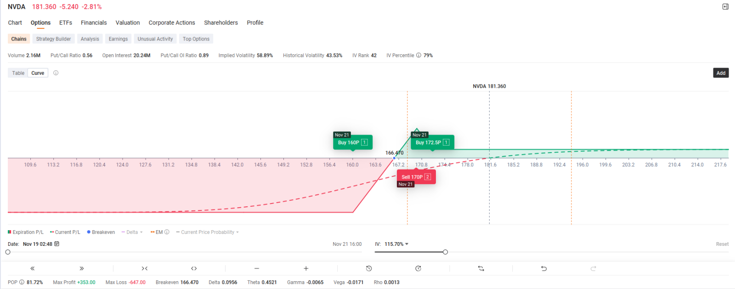The width and height of the screenshot is (735, 289).
Task: Click the 166.470 breakeven chart label
Action: click(394, 153)
